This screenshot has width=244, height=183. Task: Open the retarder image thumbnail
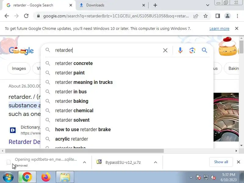click(x=226, y=117)
